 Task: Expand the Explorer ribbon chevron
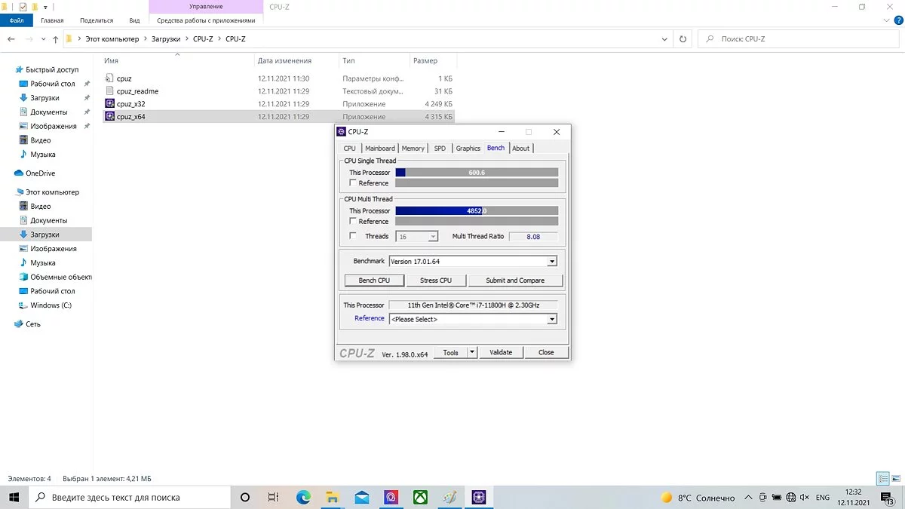tap(886, 20)
